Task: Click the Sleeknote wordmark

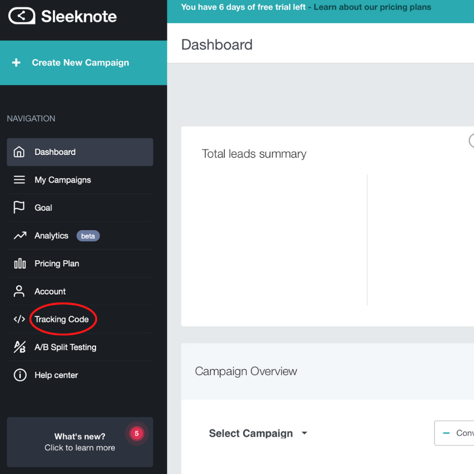Action: coord(79,16)
